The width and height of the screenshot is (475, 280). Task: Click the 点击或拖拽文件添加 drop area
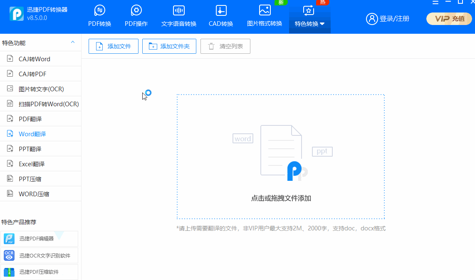click(x=281, y=157)
